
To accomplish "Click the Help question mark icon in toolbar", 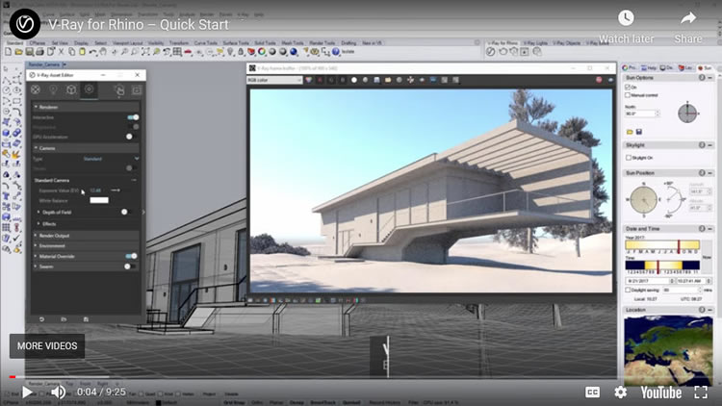I will (336, 52).
